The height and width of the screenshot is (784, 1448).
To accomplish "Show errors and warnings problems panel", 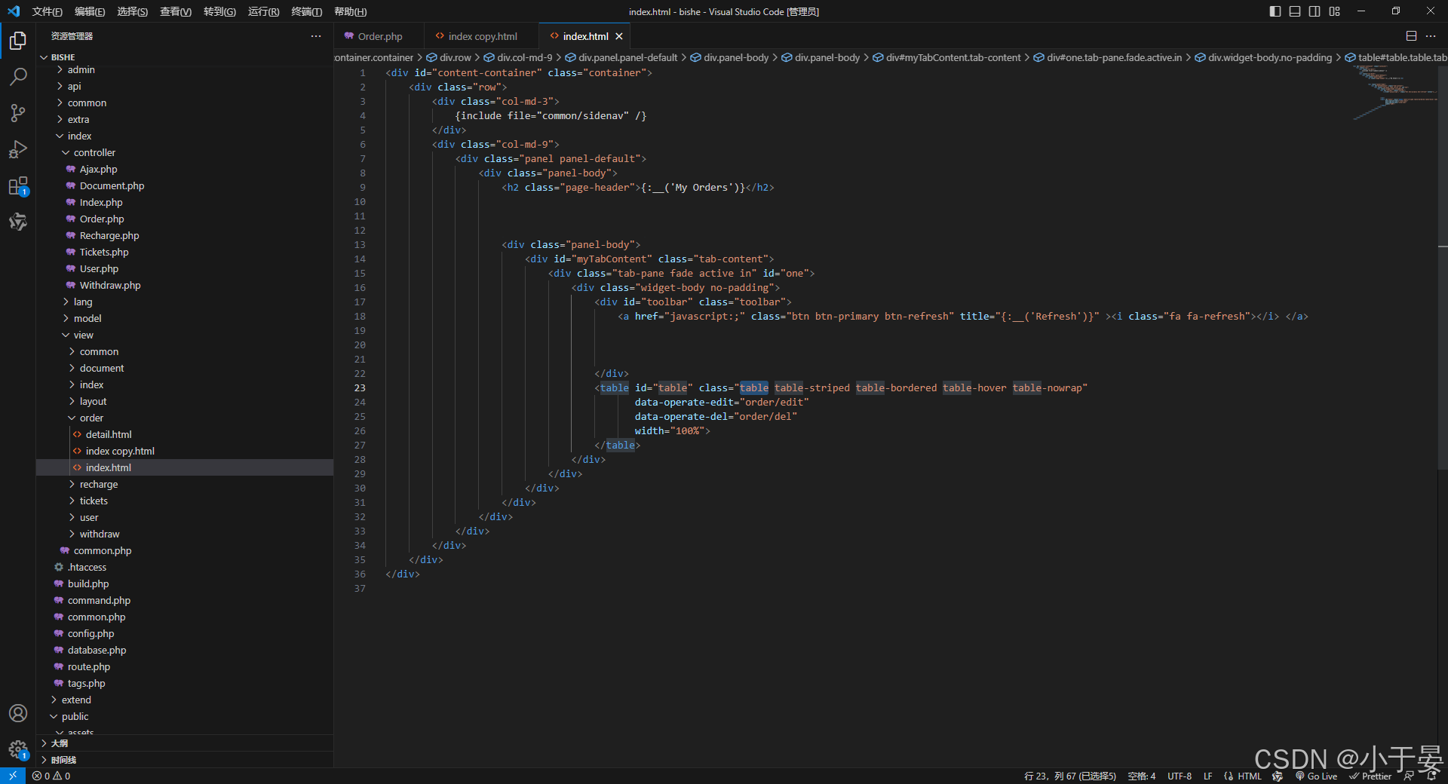I will coord(51,776).
